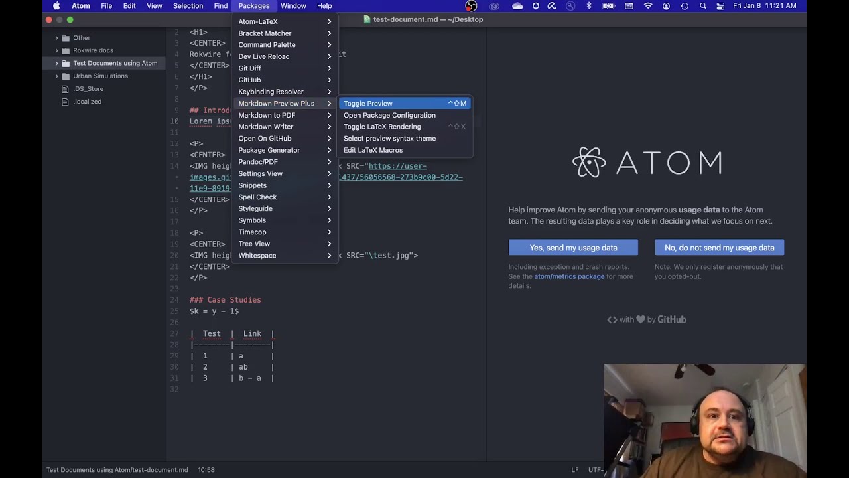
Task: Open Settings View submenu
Action: 285,173
